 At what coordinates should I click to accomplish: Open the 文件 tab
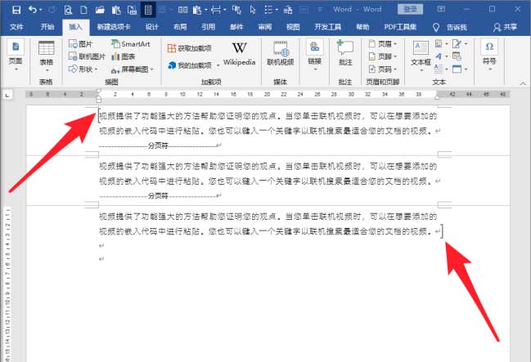pyautogui.click(x=16, y=27)
